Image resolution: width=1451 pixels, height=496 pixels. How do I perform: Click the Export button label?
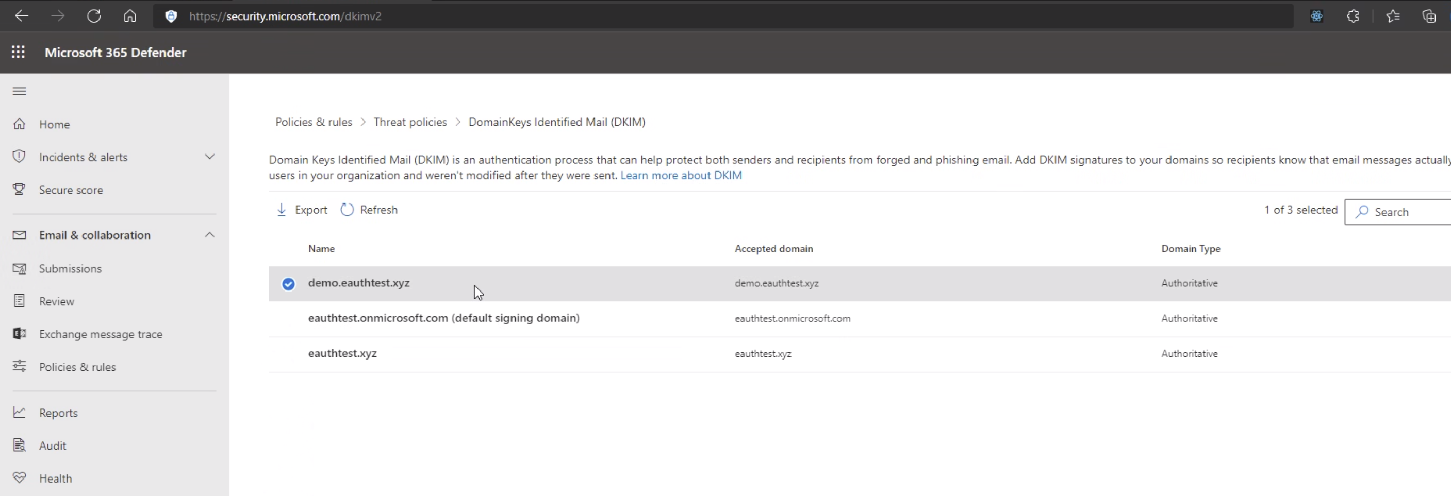(311, 210)
